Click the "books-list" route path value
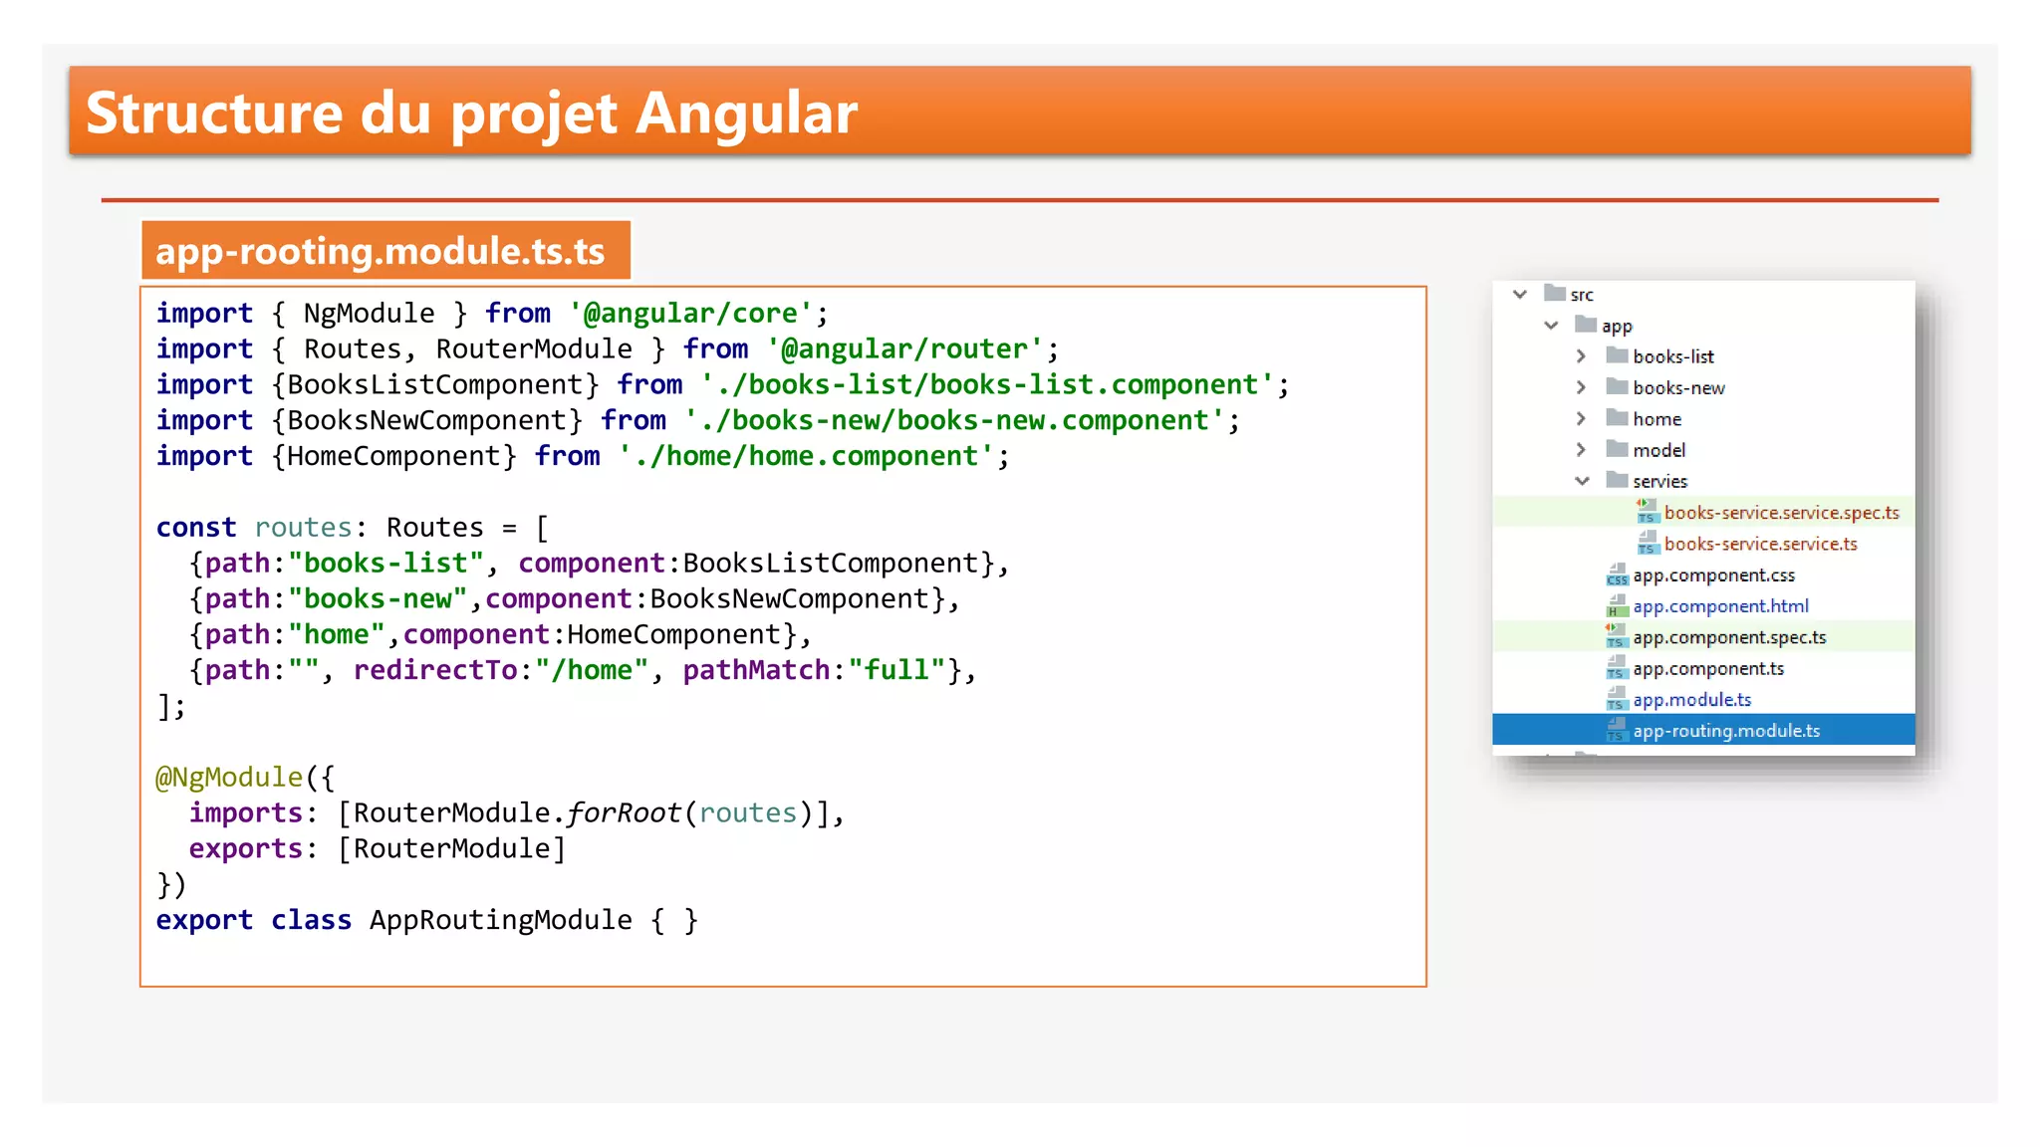The height and width of the screenshot is (1147, 2040). pos(385,563)
